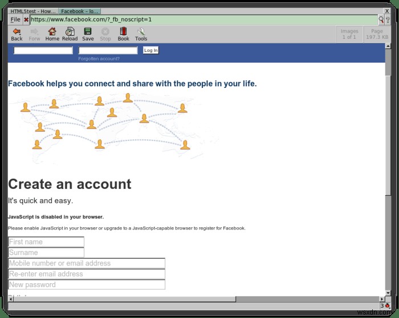Image resolution: width=399 pixels, height=318 pixels.
Task: Click the horizontal scrollbar thumb
Action: [x=125, y=299]
